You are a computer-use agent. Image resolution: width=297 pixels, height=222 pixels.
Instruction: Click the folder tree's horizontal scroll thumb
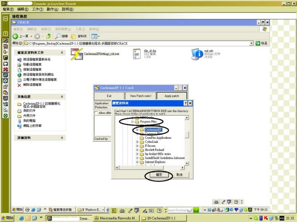pyautogui.click(x=141, y=168)
